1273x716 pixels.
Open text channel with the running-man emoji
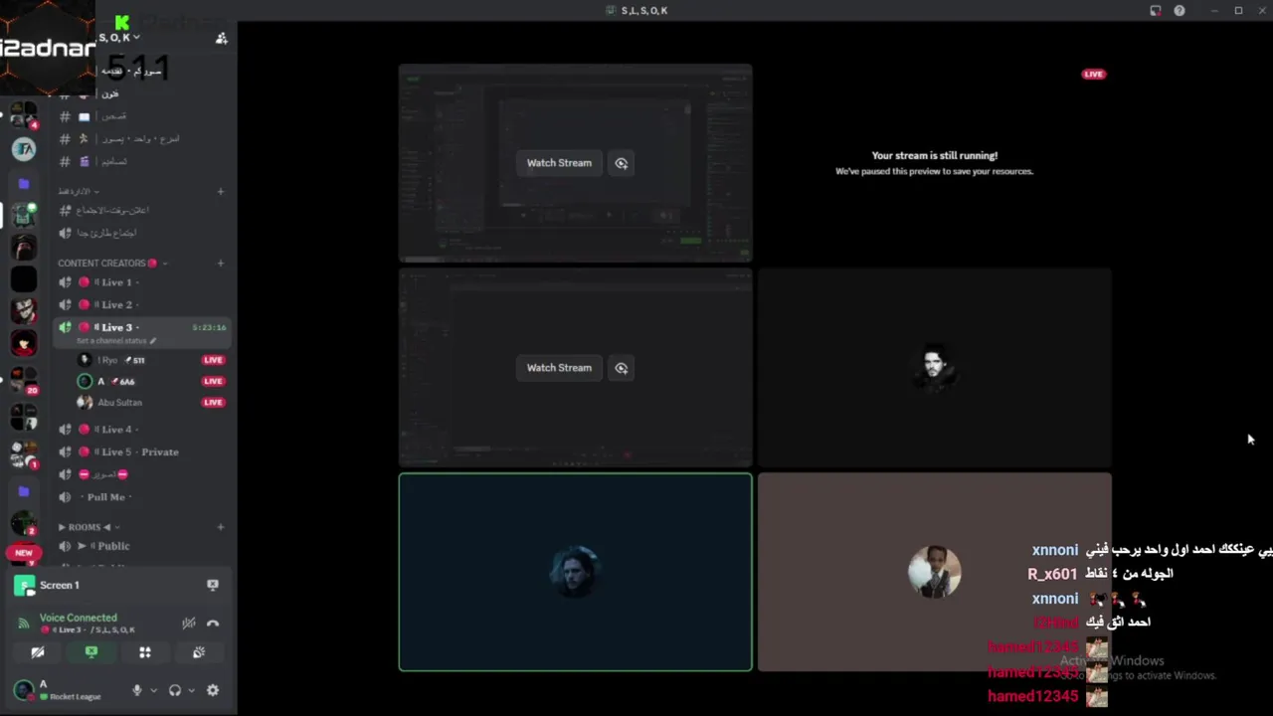(142, 139)
